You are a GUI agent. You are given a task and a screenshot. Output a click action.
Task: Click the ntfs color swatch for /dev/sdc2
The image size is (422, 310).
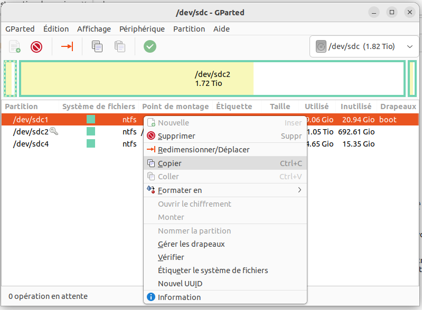click(91, 131)
